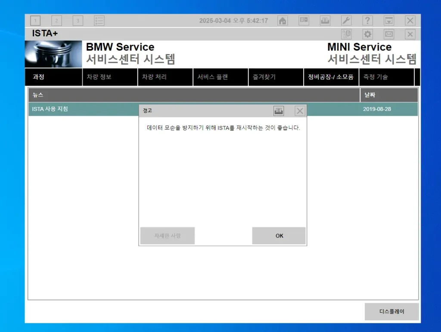Open the wrench administration icon

coord(346,21)
